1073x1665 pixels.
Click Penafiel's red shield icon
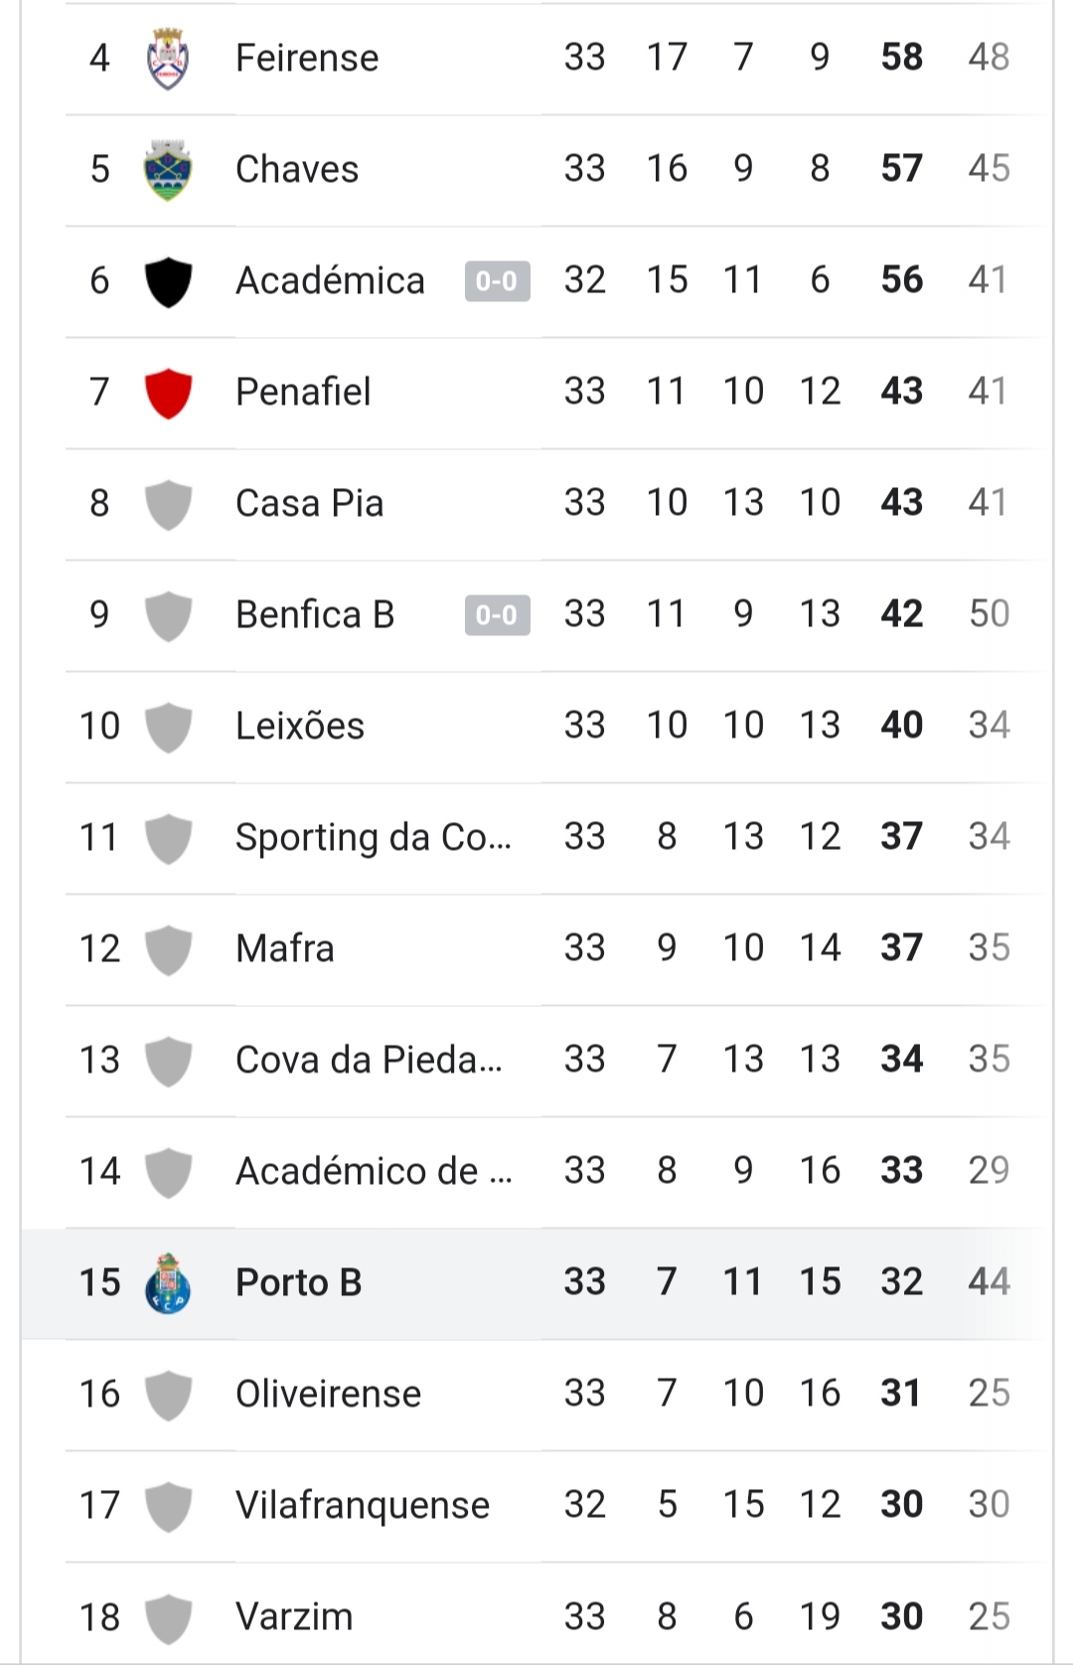click(168, 393)
